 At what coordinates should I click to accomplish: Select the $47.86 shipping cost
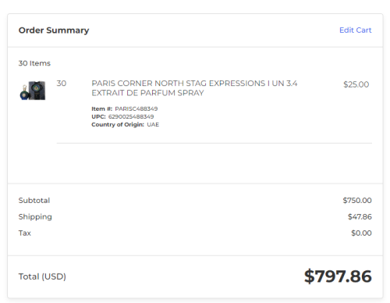[360, 217]
